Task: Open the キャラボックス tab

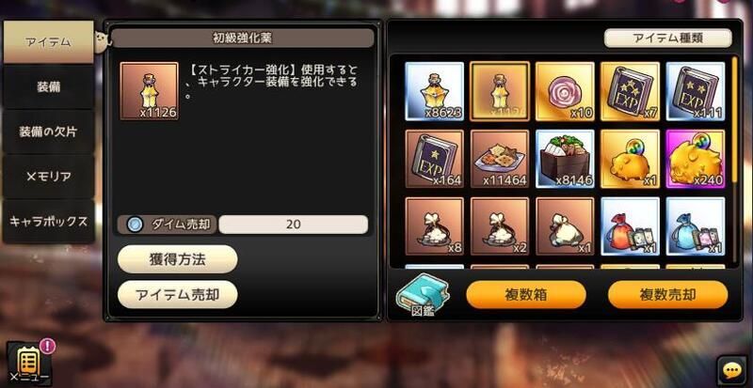Action: pos(49,222)
